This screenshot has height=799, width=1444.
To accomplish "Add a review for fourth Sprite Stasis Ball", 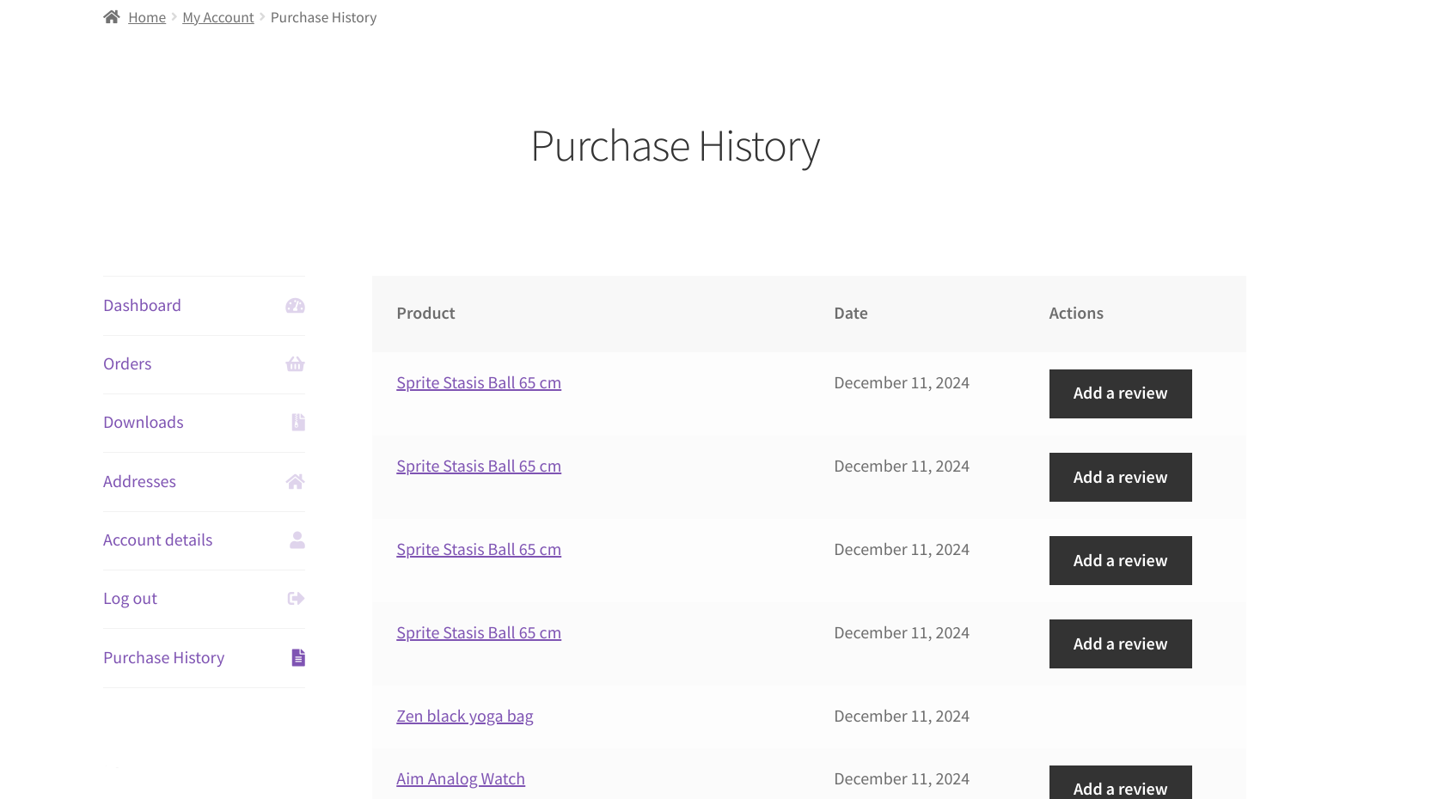I will pos(1121,643).
